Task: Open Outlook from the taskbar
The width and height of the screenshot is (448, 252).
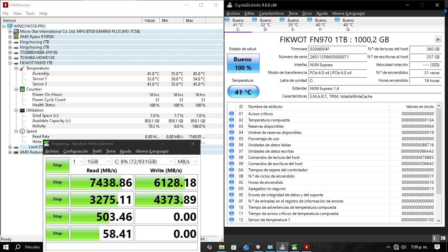Action: point(246,247)
